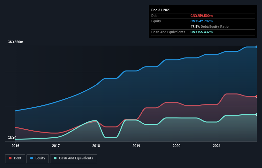Click the Debt value CN¥259.500m
Image resolution: width=262 pixels, height=168 pixels.
click(201, 16)
